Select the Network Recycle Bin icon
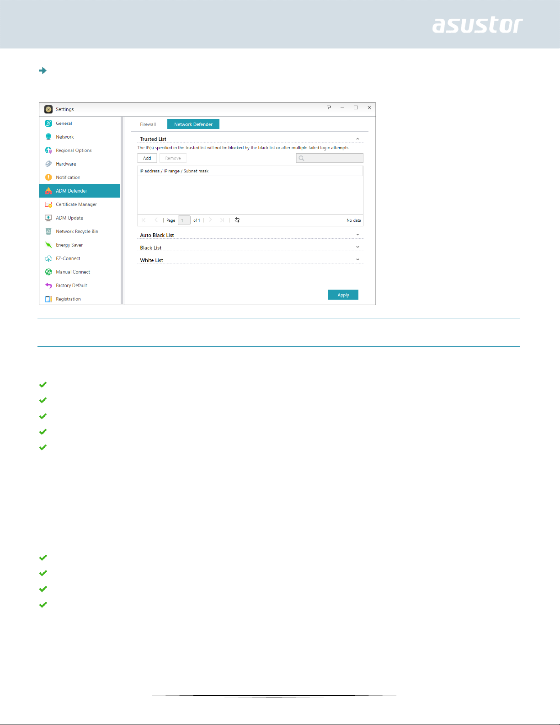 click(48, 231)
